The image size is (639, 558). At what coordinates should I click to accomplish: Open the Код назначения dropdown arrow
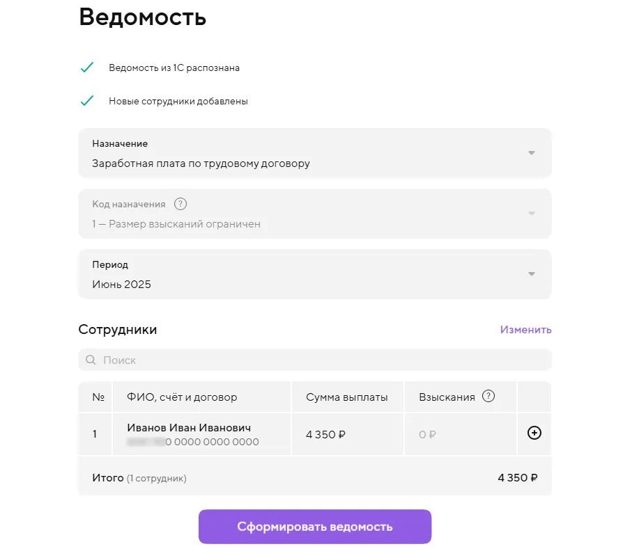coord(531,214)
